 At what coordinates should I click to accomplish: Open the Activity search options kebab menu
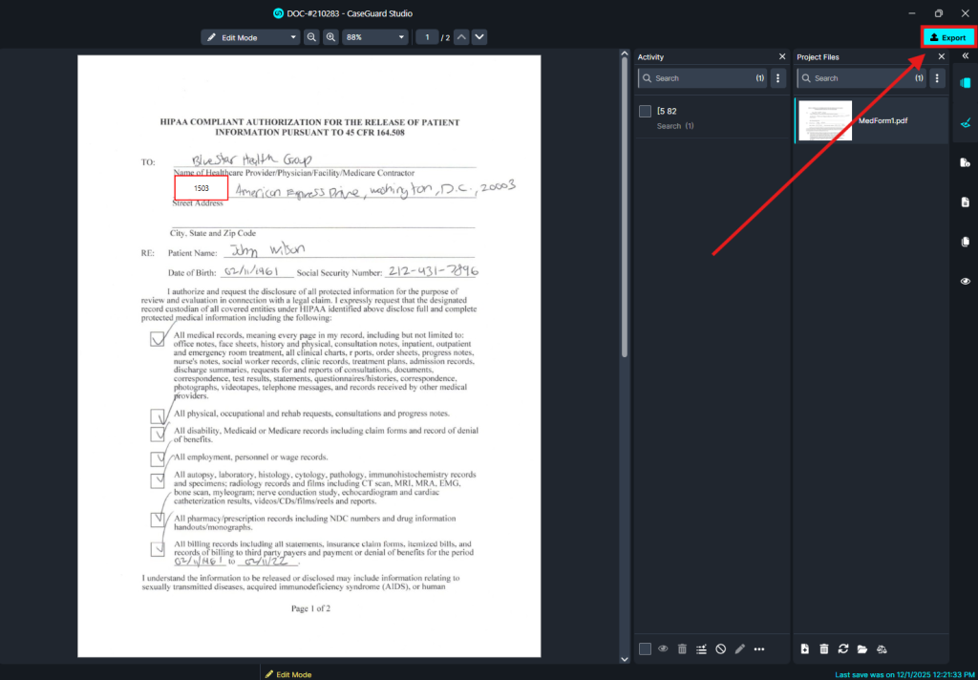[777, 78]
